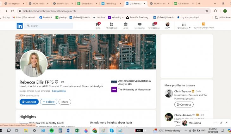
Task: Open the pixabay bookmark
Action: (x=61, y=17)
